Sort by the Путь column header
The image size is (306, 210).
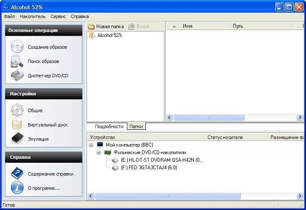[260, 26]
